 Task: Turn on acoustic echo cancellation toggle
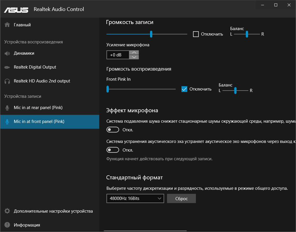[x=113, y=150]
